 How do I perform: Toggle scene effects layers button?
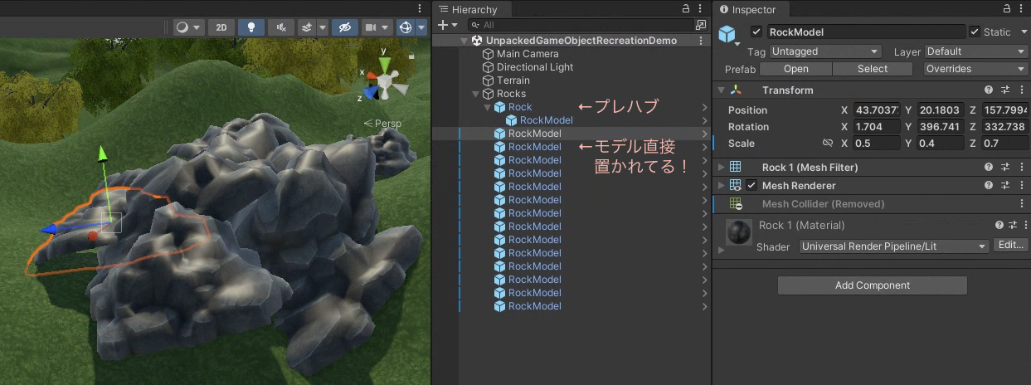pyautogui.click(x=306, y=27)
